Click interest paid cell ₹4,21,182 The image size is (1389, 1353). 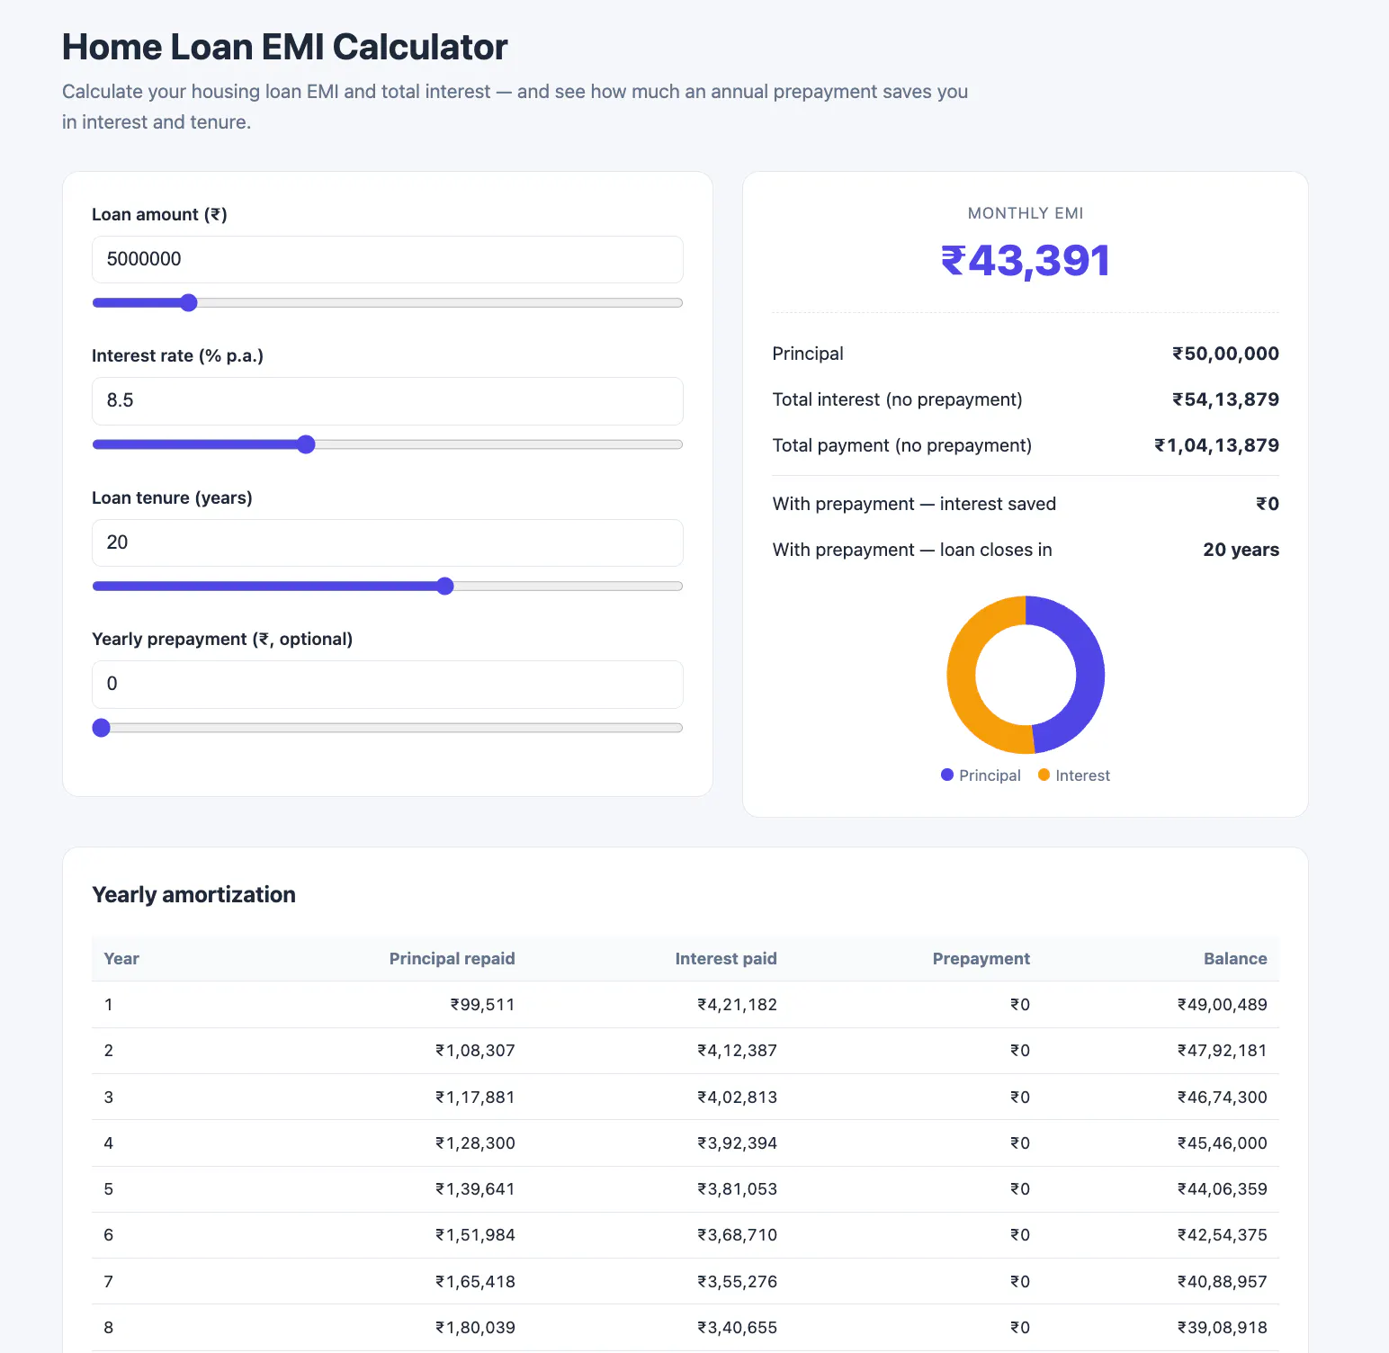coord(737,1005)
